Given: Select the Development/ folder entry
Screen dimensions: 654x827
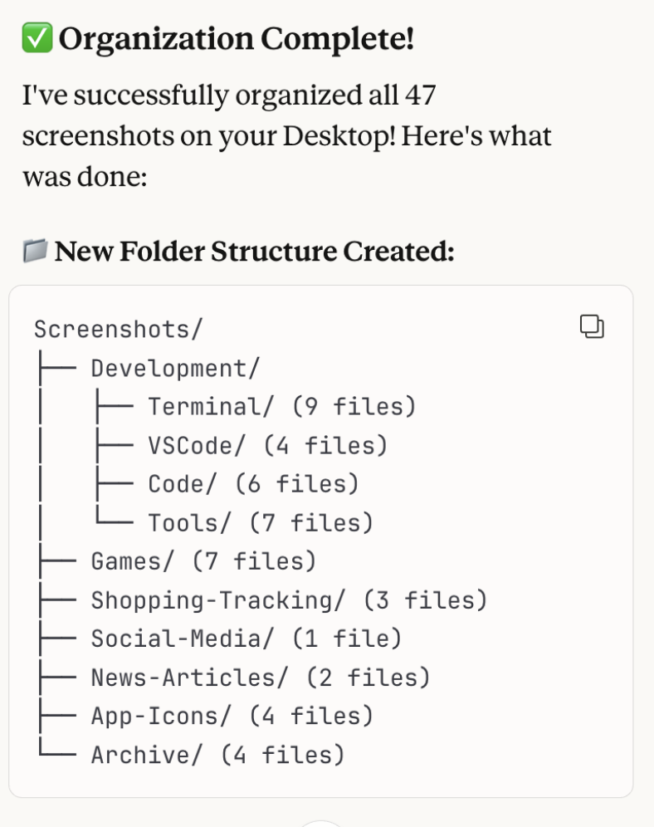Looking at the screenshot, I should [x=175, y=368].
